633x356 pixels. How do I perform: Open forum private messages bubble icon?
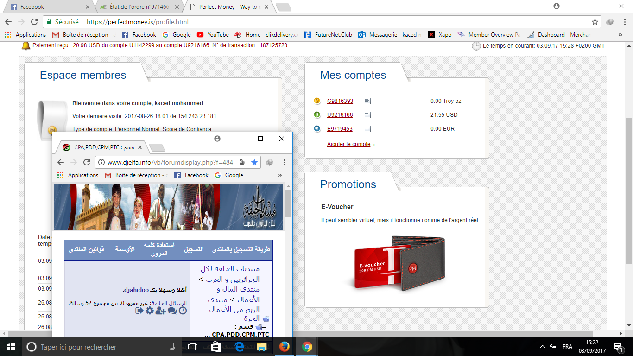pyautogui.click(x=172, y=311)
